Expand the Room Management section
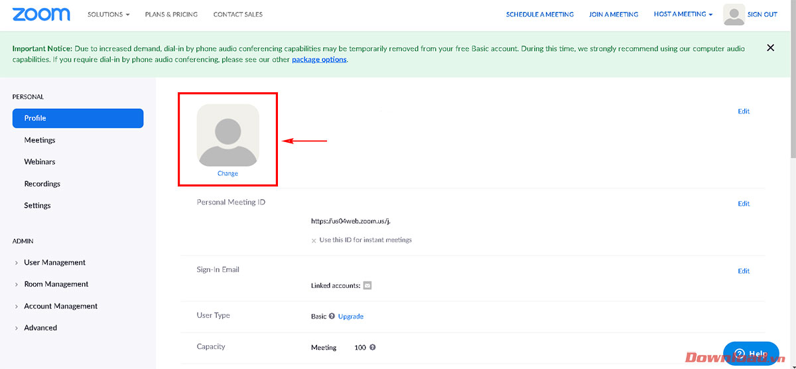 point(56,284)
